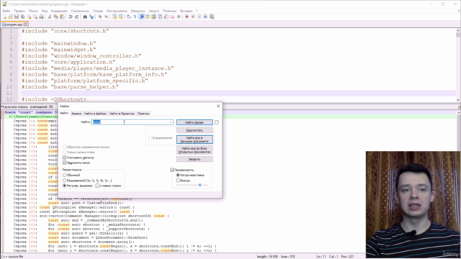Image resolution: width=461 pixels, height=259 pixels.
Task: Open the 'Плагины' menu
Action: coord(170,11)
